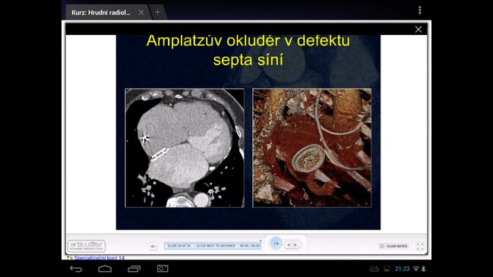Advance to the next slide arrow

[x=295, y=245]
